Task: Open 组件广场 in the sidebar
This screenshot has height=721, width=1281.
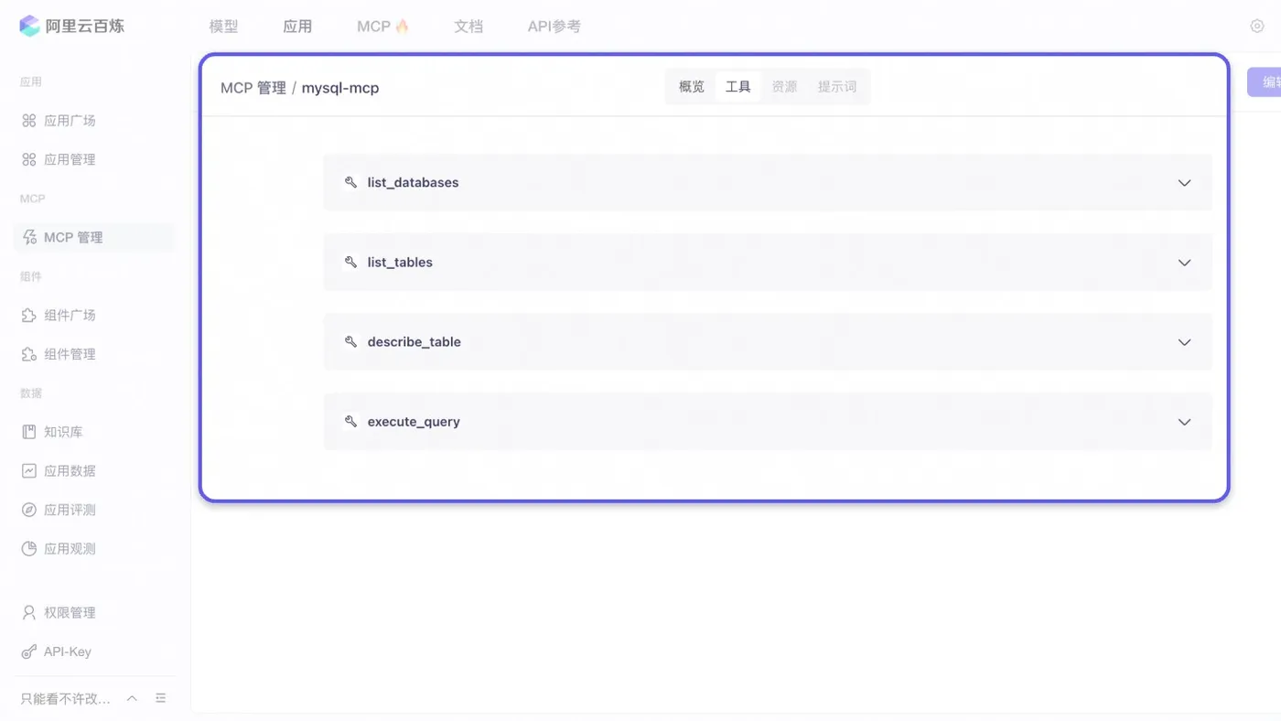Action: [70, 315]
